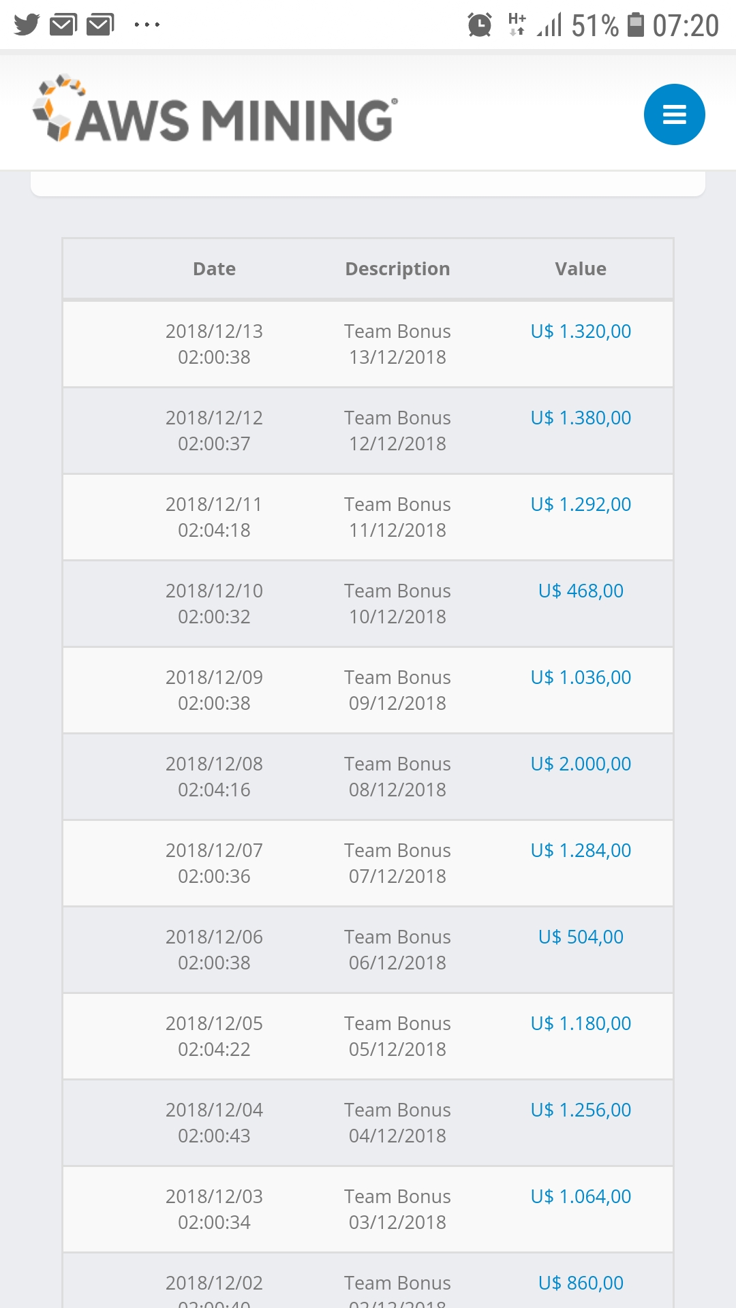Screen dimensions: 736x1308
Task: Tap the second mail notification icon
Action: click(100, 25)
